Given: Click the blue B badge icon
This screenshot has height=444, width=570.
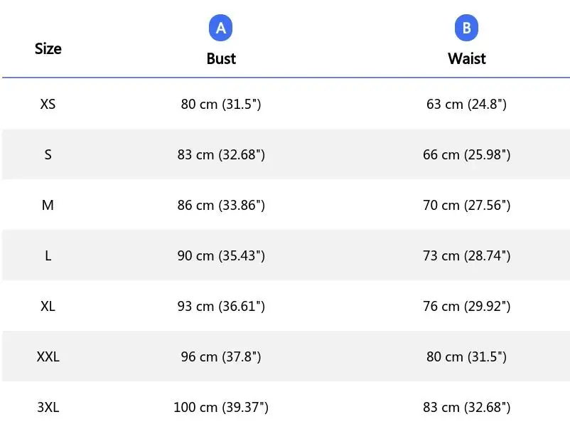Looking at the screenshot, I should pos(466,28).
